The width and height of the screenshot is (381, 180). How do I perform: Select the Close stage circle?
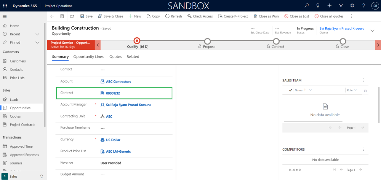[343, 41]
